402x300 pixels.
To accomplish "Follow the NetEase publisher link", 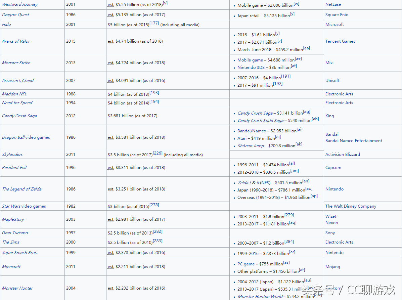I will click(x=333, y=4).
